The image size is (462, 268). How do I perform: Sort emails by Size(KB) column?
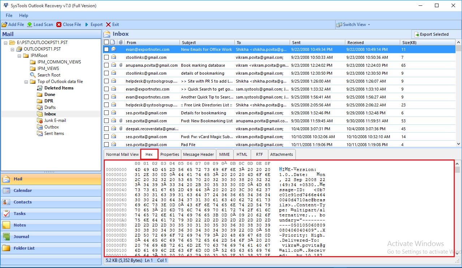click(427, 43)
